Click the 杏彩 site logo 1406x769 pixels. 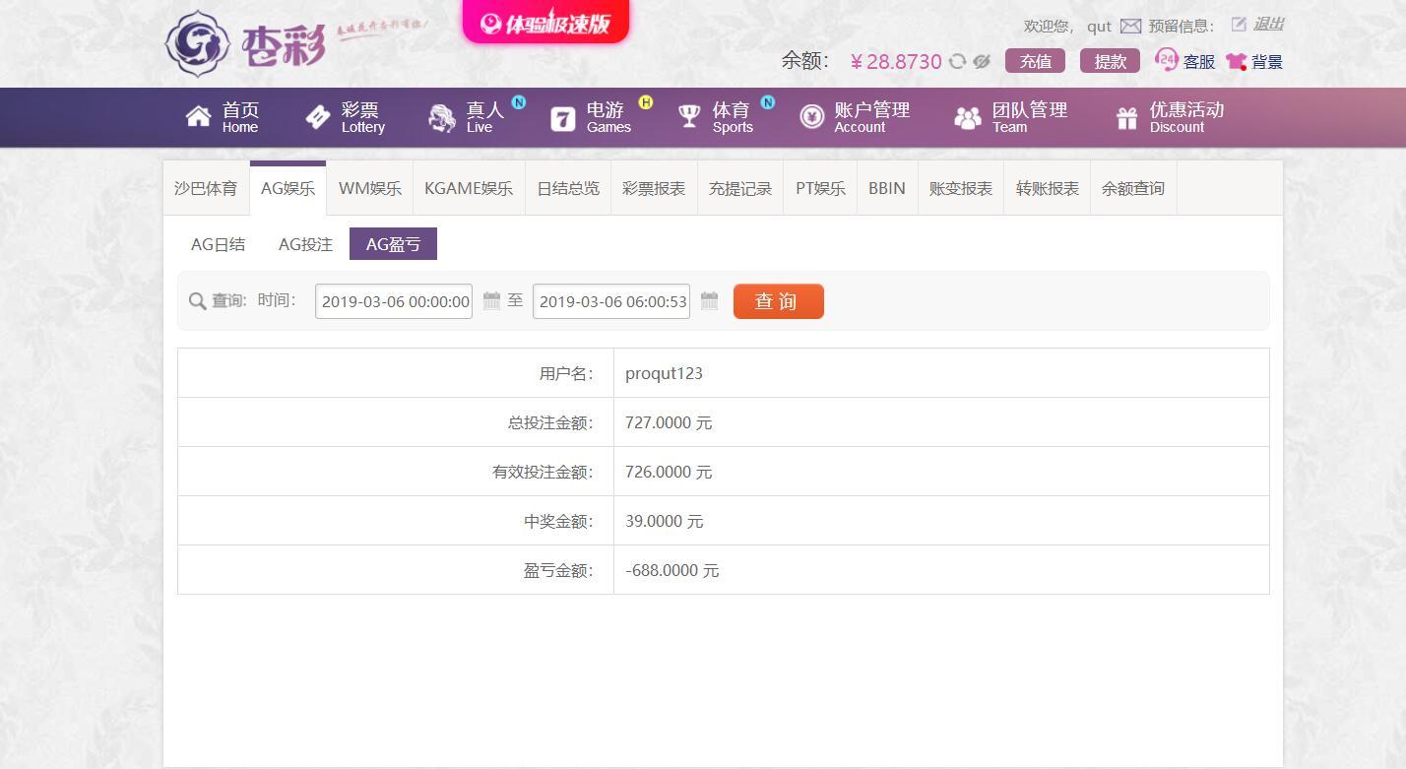point(245,43)
